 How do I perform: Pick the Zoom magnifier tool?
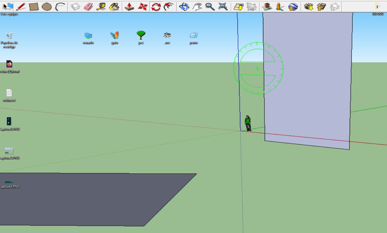pyautogui.click(x=210, y=6)
